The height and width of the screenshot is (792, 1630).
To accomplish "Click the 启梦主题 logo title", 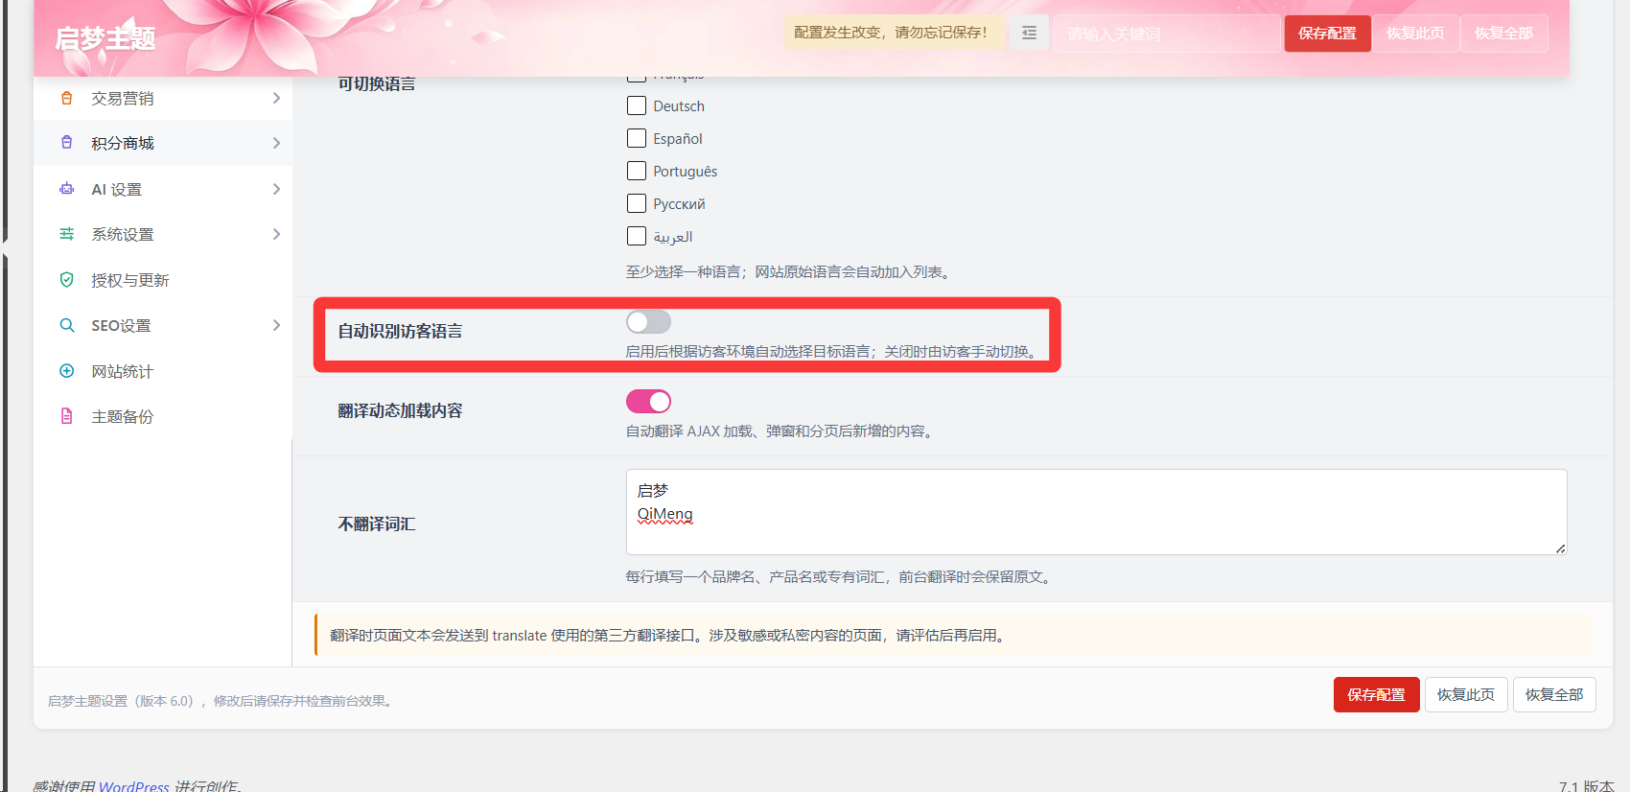I will pos(105,38).
